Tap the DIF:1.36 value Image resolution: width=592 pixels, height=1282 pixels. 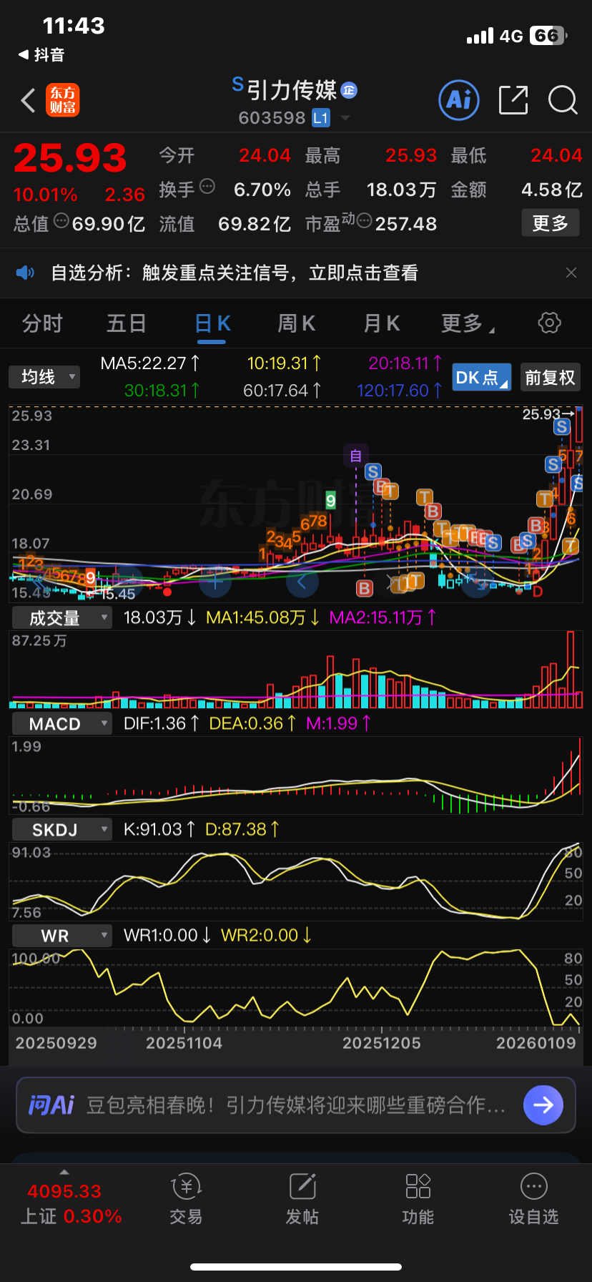(x=162, y=723)
